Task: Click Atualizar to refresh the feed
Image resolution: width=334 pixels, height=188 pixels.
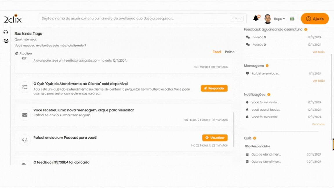Action: (x=24, y=53)
